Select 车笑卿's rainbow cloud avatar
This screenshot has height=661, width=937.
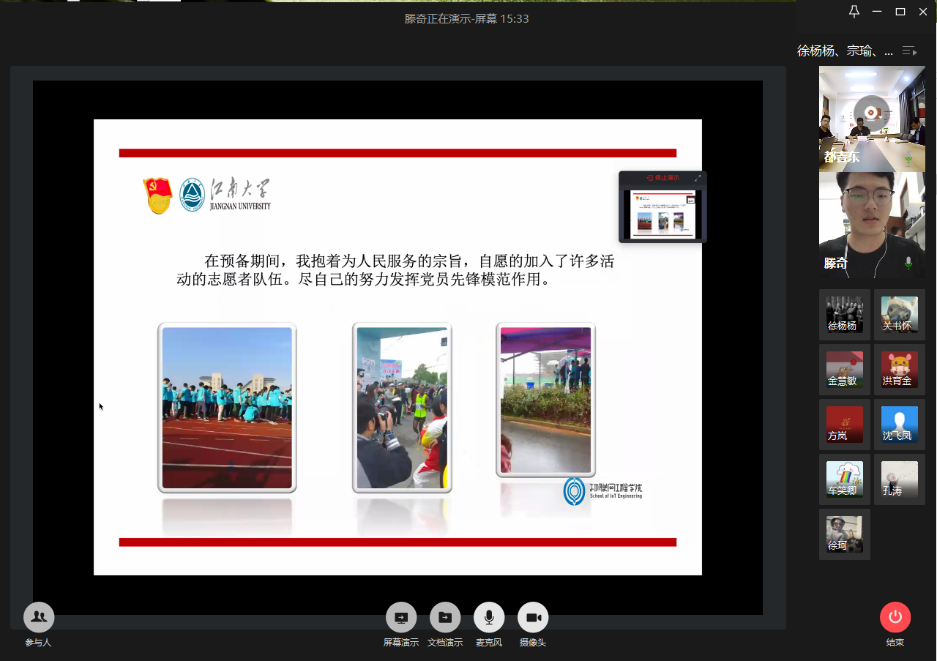pyautogui.click(x=845, y=479)
